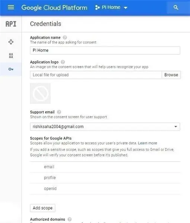Open the Library sidebar icon
Viewport: 190px width, 223px height.
(x=11, y=56)
